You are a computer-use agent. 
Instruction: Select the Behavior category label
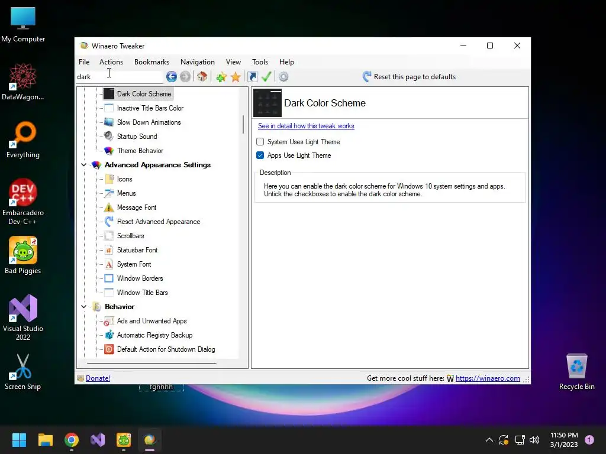tap(120, 307)
